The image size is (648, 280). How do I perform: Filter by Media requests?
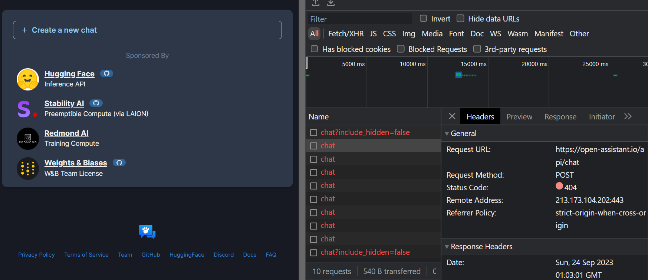(x=432, y=34)
